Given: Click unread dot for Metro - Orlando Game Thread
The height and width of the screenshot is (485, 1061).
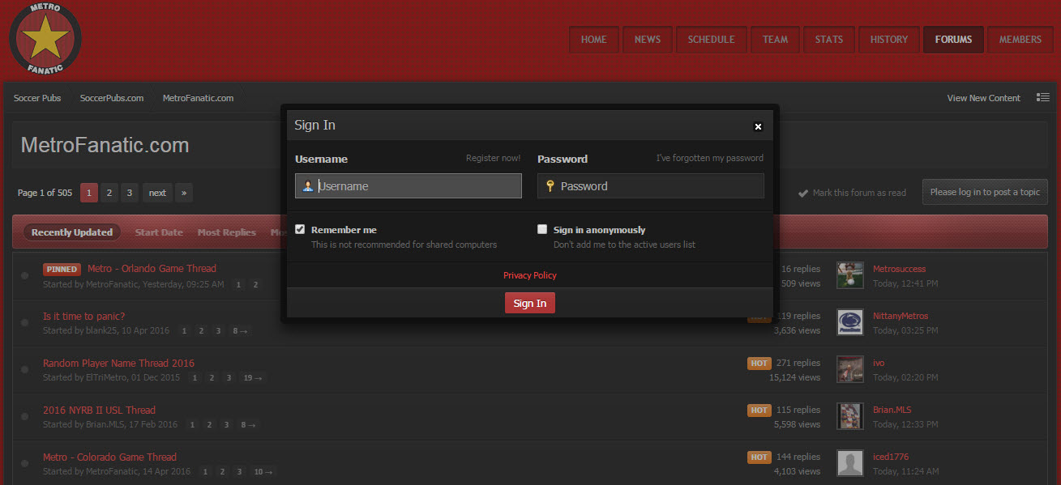Looking at the screenshot, I should point(24,276).
